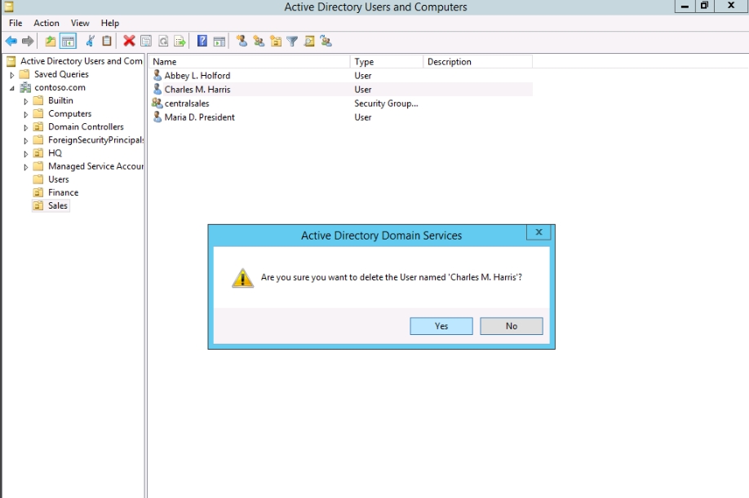Click the centralsales group icon
The width and height of the screenshot is (749, 498).
tap(157, 103)
